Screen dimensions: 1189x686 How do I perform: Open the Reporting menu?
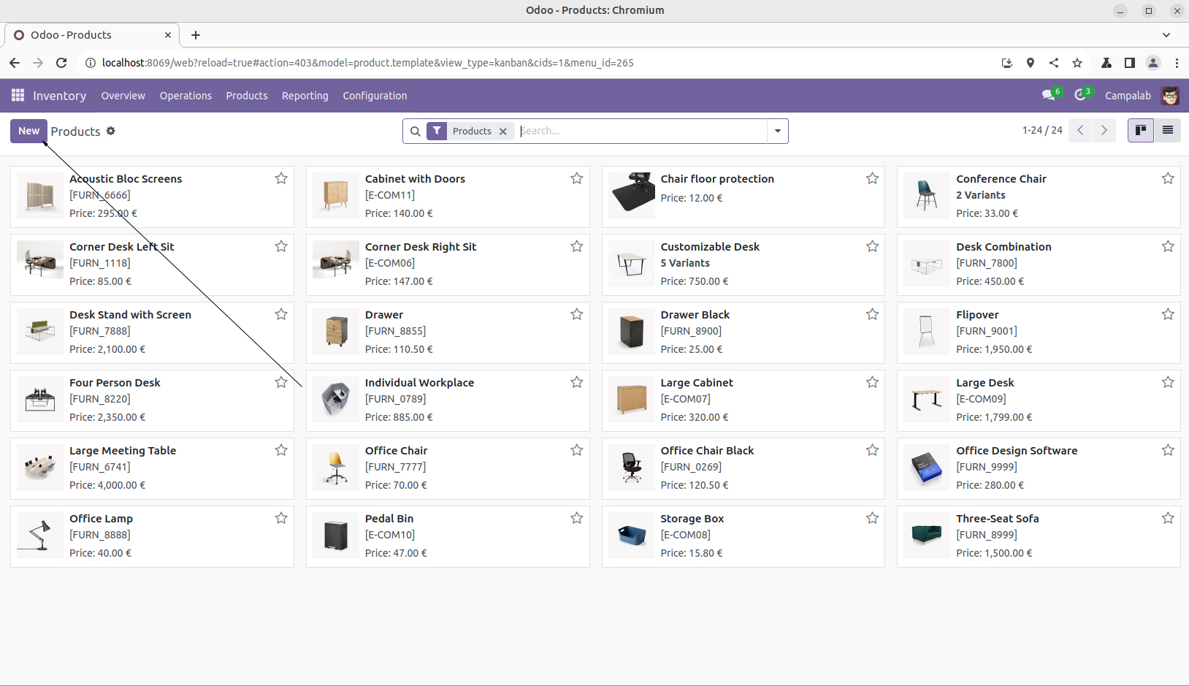pos(305,96)
